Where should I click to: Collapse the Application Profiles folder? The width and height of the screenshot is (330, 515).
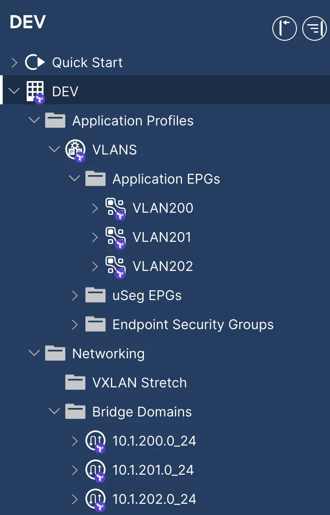pyautogui.click(x=34, y=120)
